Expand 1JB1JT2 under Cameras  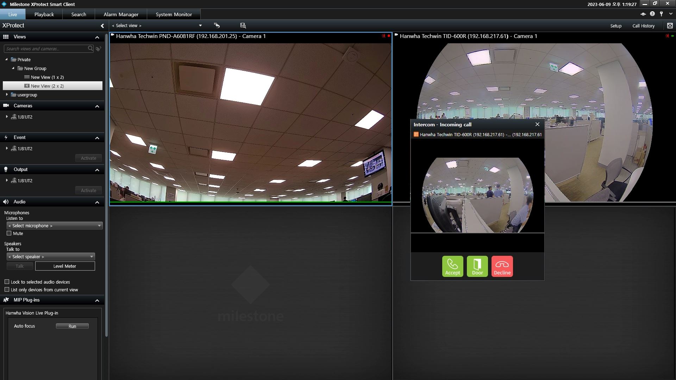[x=7, y=117]
